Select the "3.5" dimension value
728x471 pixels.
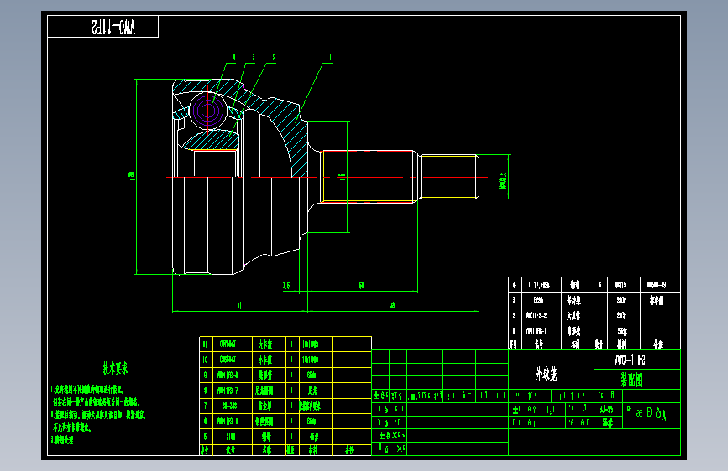286,286
